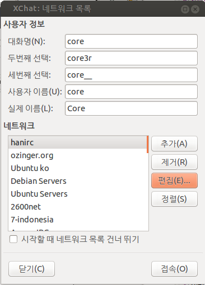
Task: Close the XChat window via title bar X
Action: point(195,9)
